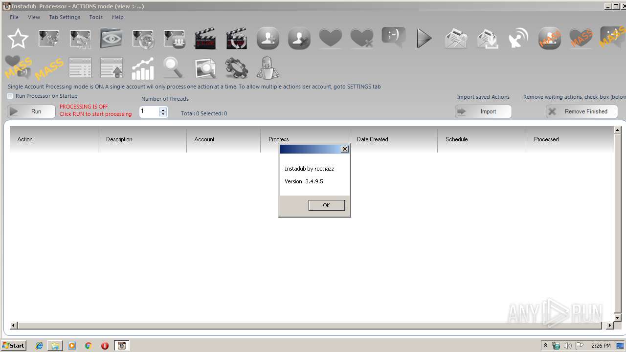This screenshot has height=352, width=626.
Task: Click the taskbar clock showing 2:26 PM
Action: pos(601,346)
